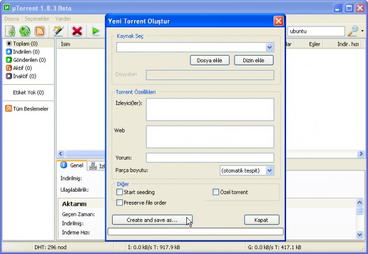
Task: Click the download speed İ: 0.0 kB/s status
Action: pos(154,247)
